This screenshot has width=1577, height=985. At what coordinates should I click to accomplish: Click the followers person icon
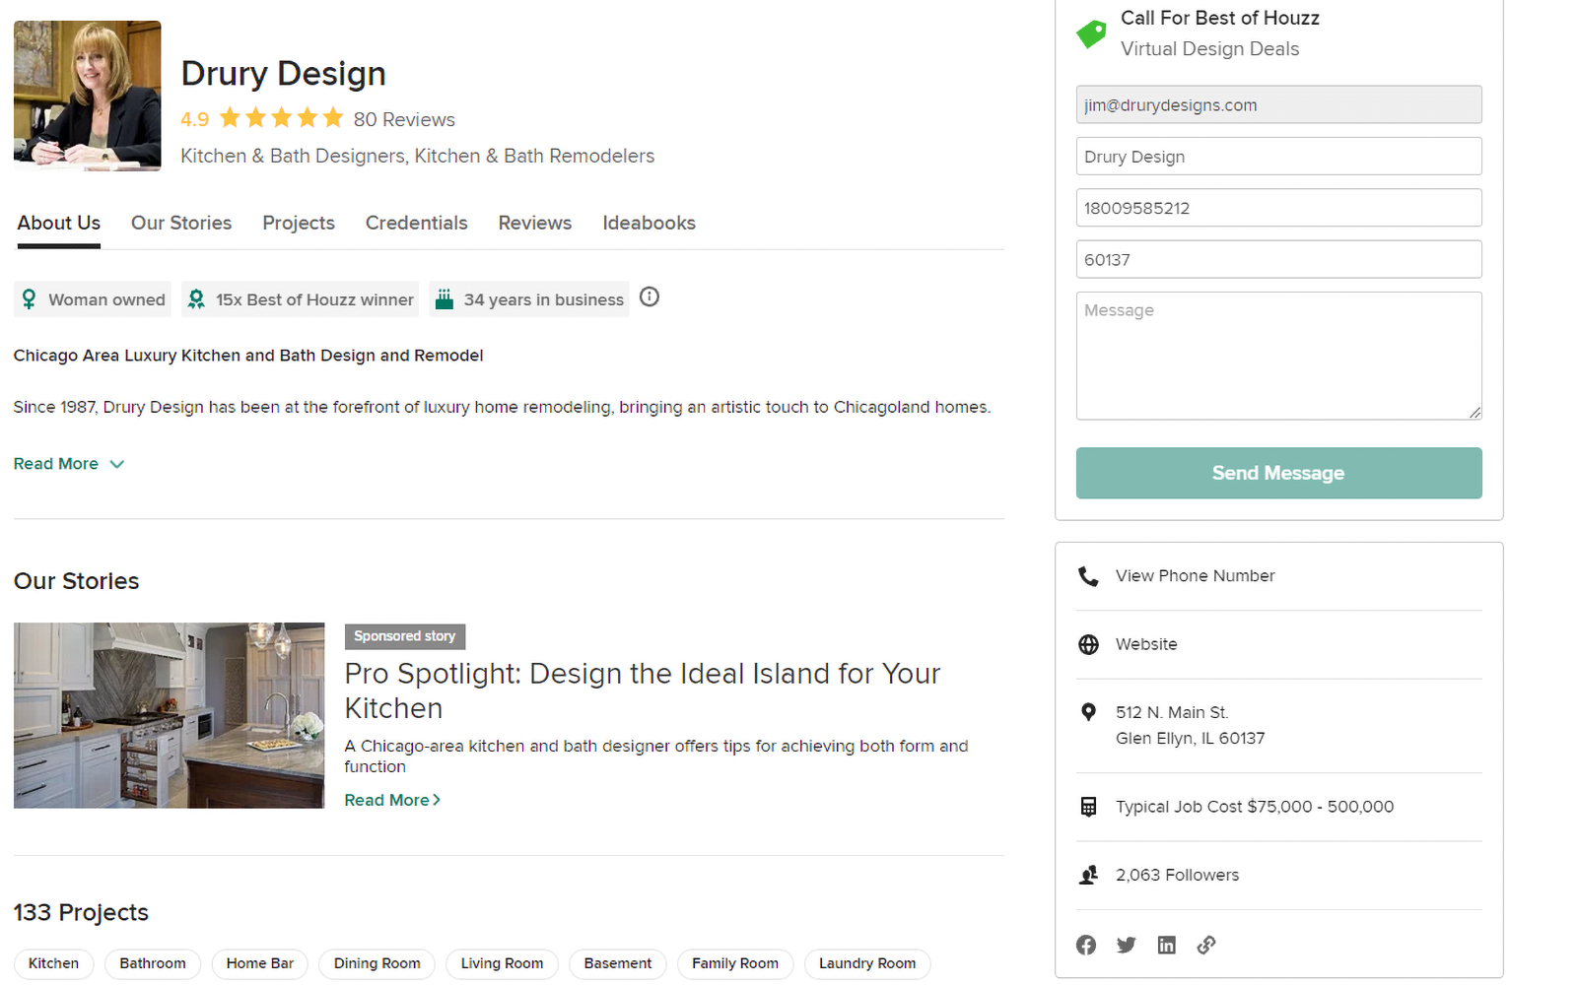coord(1088,875)
